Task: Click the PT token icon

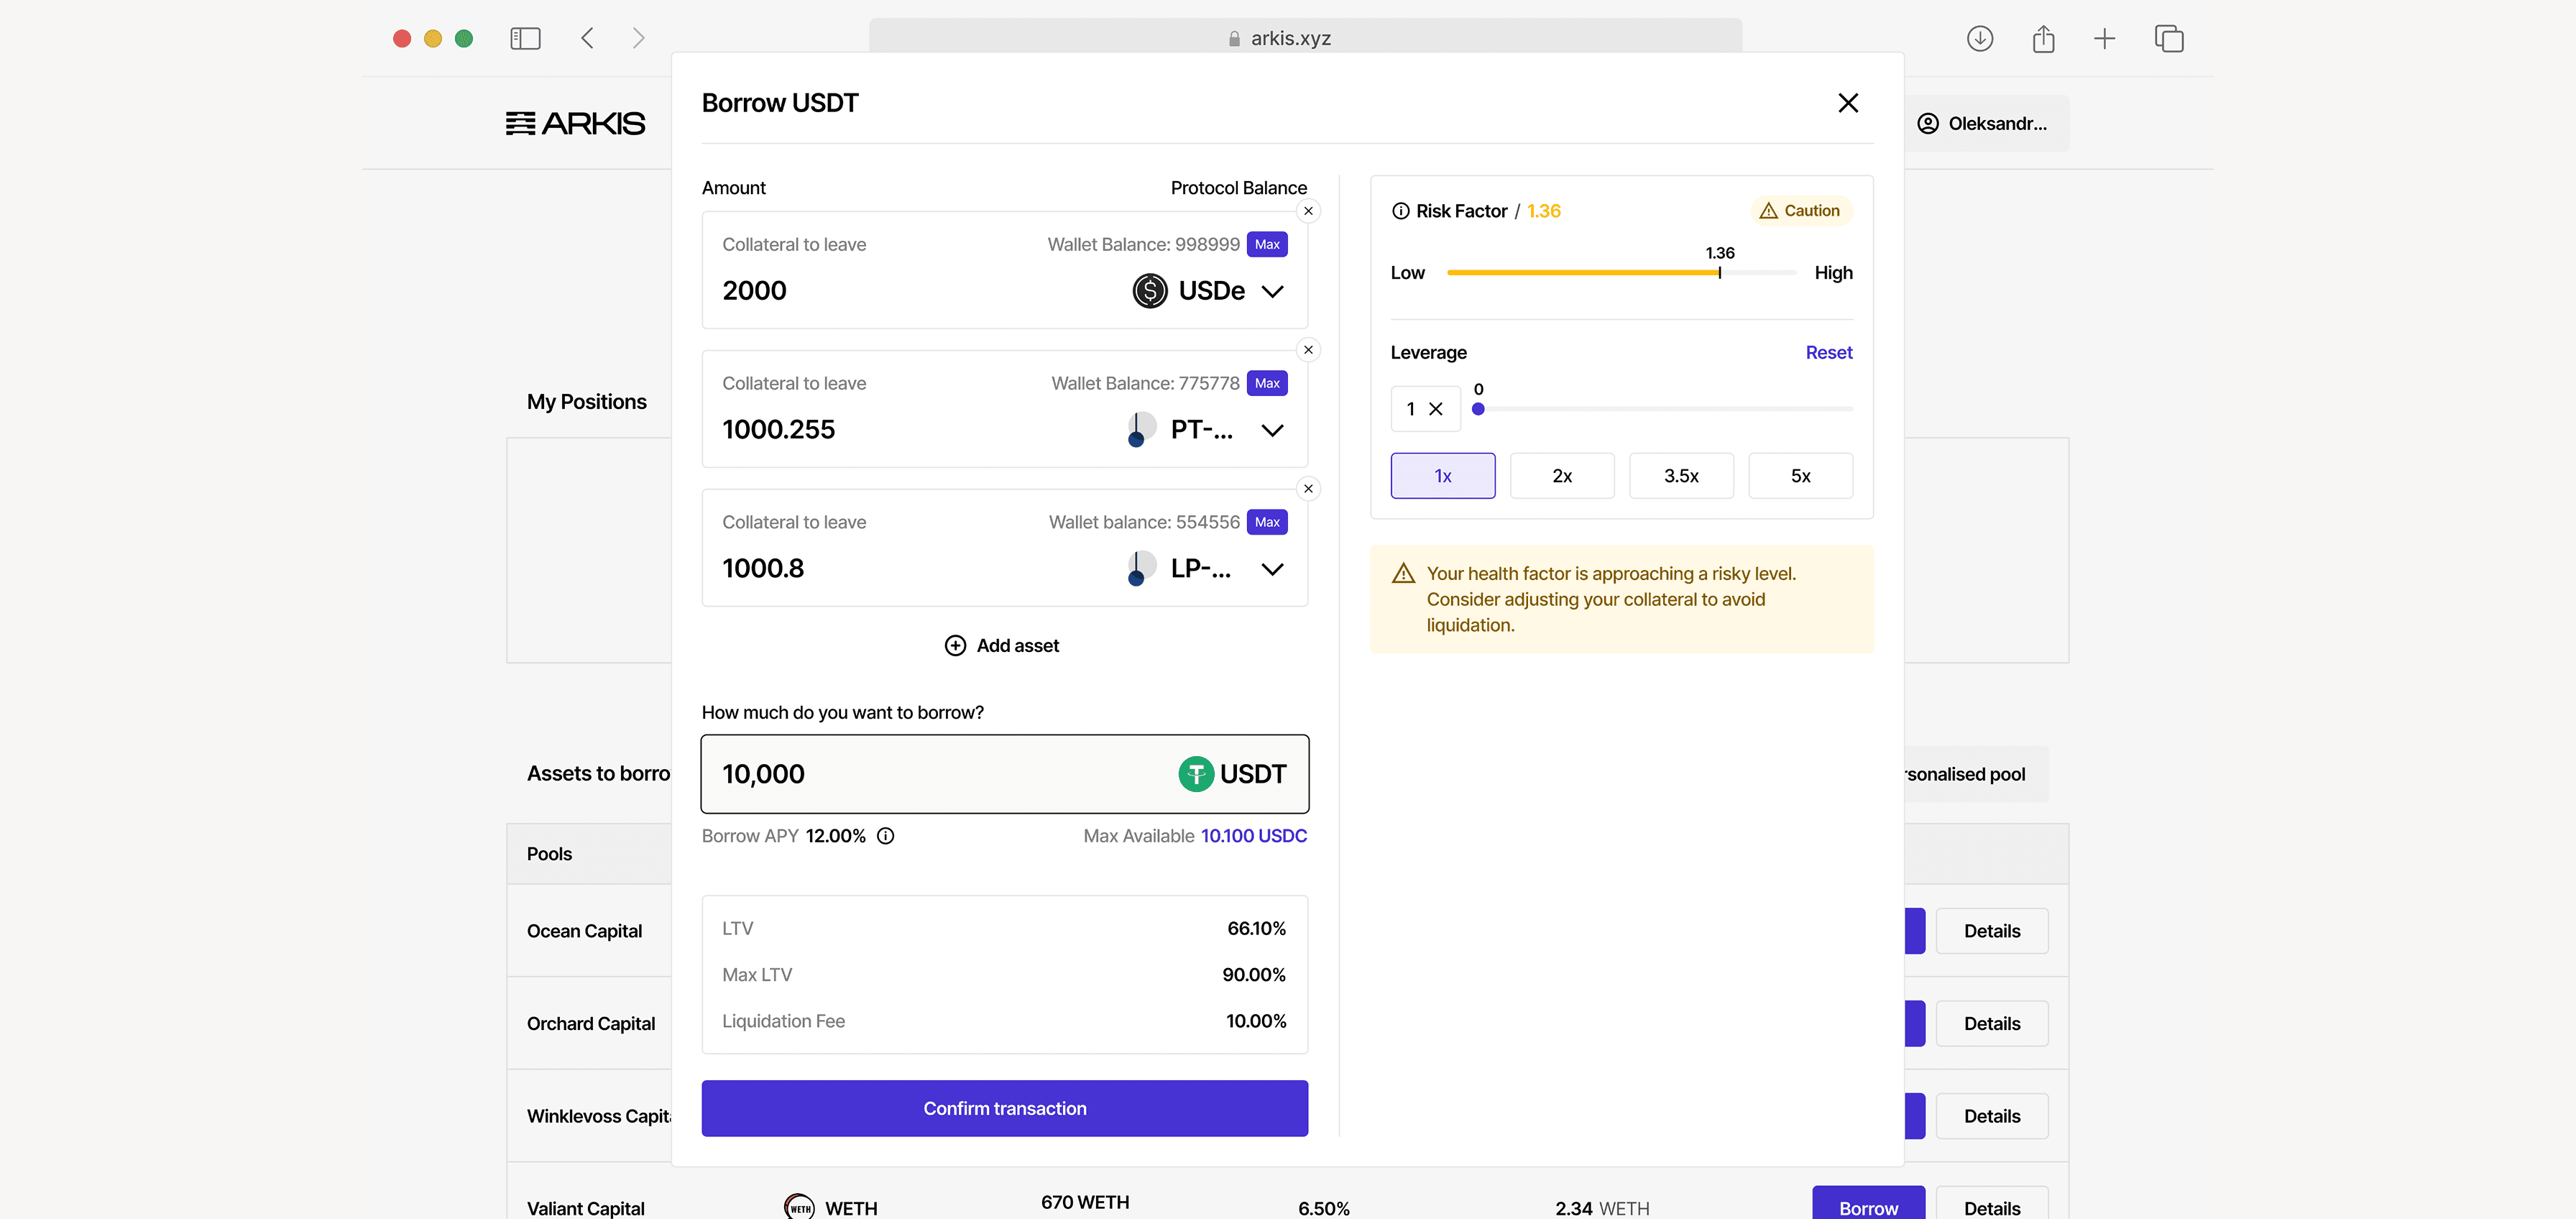Action: 1141,429
